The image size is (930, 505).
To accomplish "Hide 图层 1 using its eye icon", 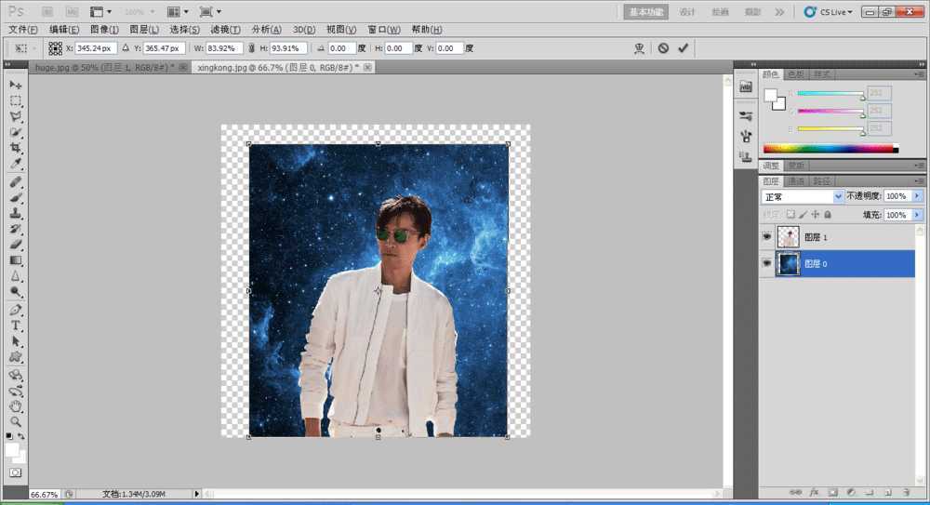I will tap(767, 237).
